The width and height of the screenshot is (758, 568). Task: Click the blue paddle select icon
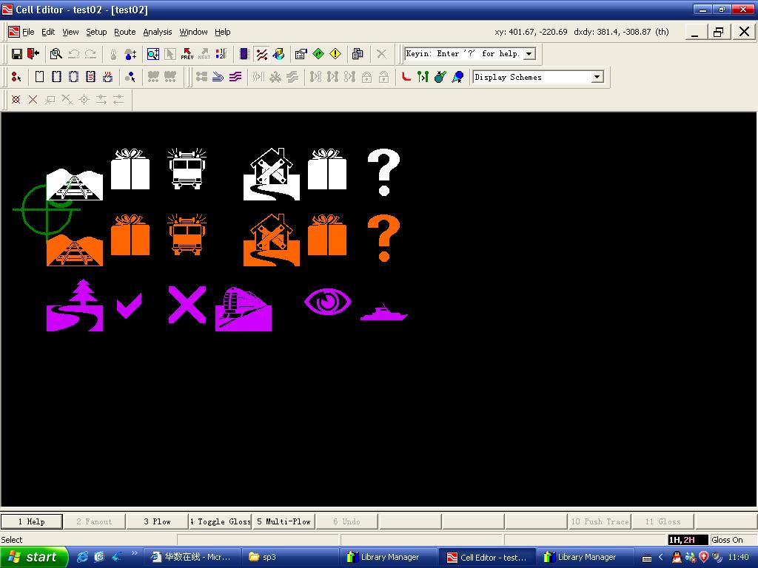(457, 77)
